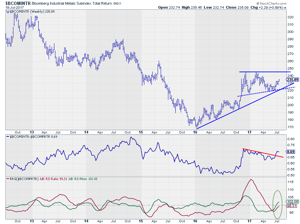Click the 170 label on the price axis

coord(290,127)
